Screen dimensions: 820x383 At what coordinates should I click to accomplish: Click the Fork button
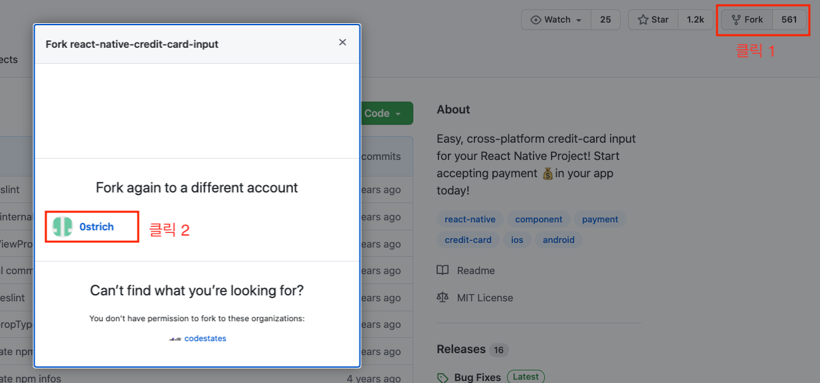pyautogui.click(x=747, y=20)
